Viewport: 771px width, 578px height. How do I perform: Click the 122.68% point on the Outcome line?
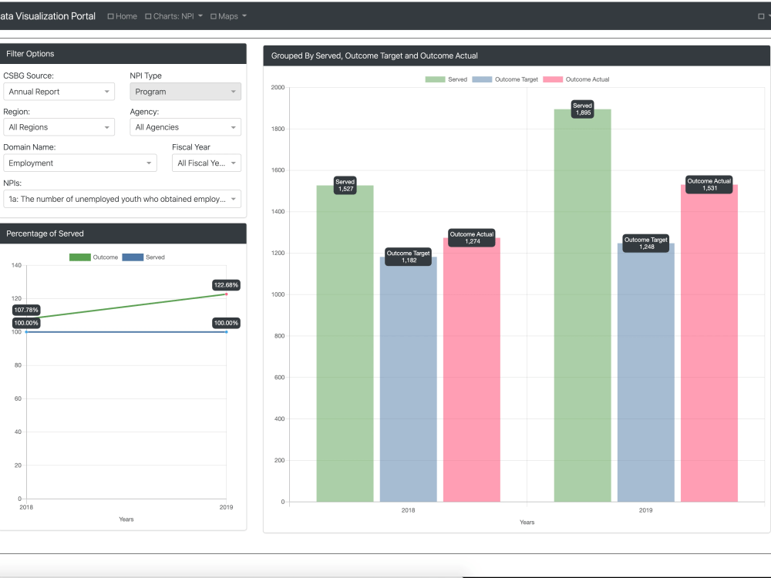226,294
